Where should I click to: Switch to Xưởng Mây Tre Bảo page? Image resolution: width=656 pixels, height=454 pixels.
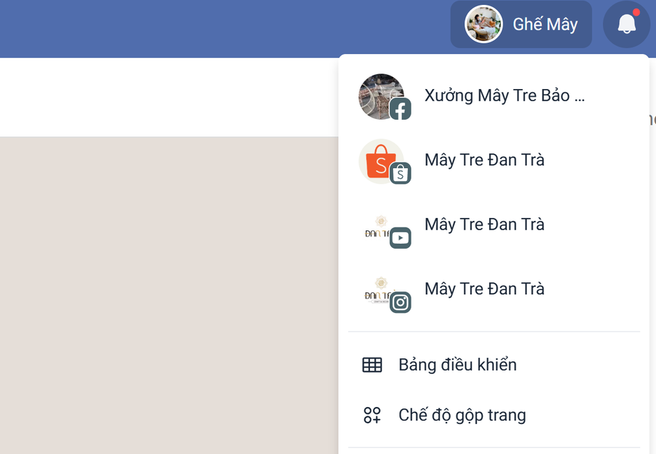pyautogui.click(x=504, y=96)
